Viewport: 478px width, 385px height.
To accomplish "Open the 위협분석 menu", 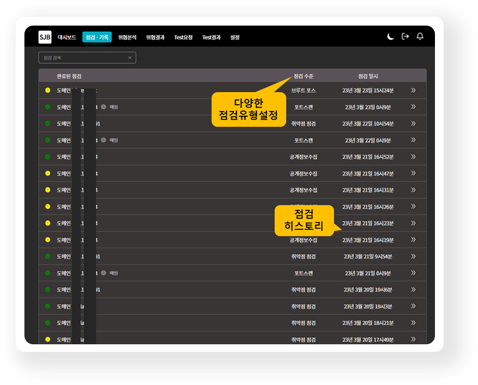I will pyautogui.click(x=127, y=37).
